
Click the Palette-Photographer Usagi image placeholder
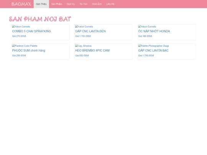pos(154,46)
